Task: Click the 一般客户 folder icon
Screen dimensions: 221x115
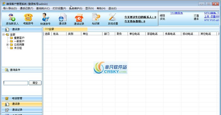Action: pos(11,41)
